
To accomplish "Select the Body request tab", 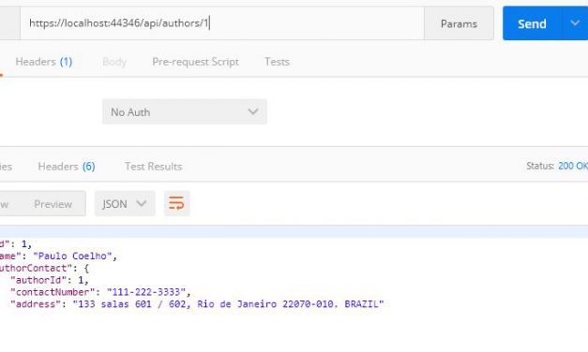I will coord(114,62).
